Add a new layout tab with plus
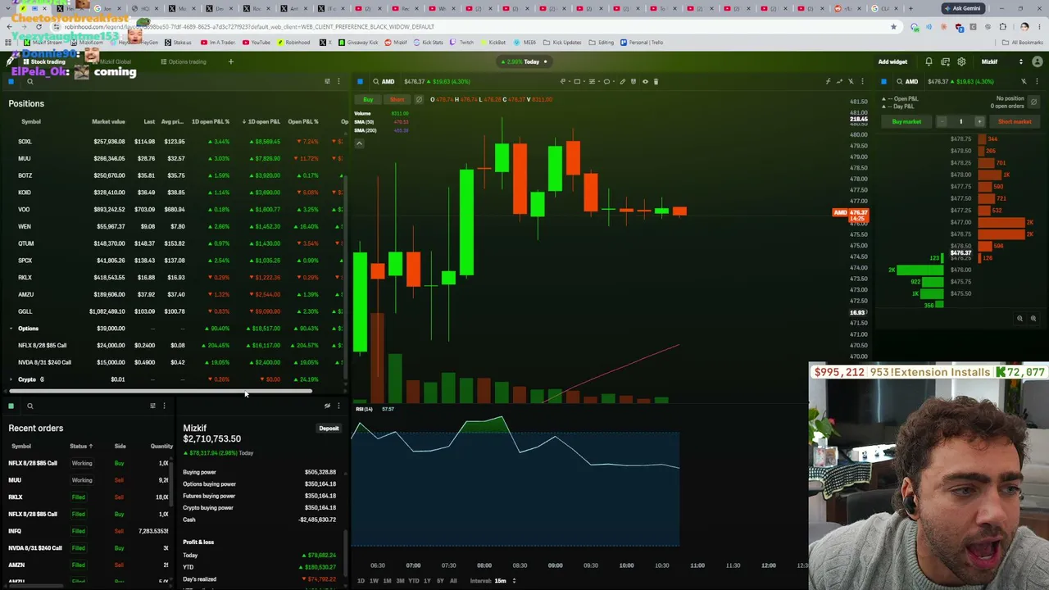 tap(231, 61)
